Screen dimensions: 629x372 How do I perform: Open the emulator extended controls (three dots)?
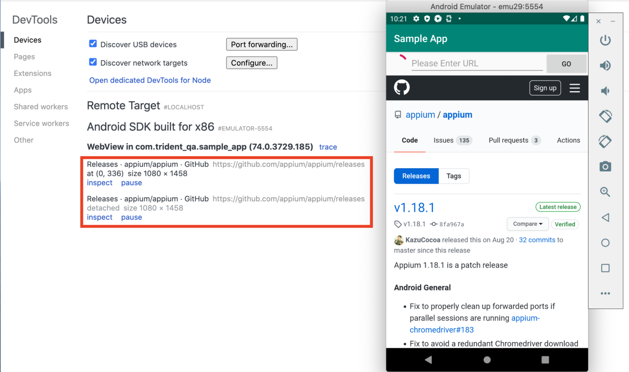coord(605,293)
